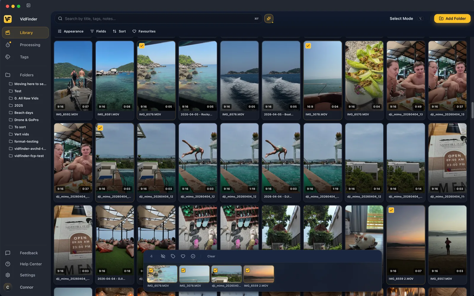Click the IMG_6579.MOV filename in tray
The image size is (474, 296).
pyautogui.click(x=158, y=286)
